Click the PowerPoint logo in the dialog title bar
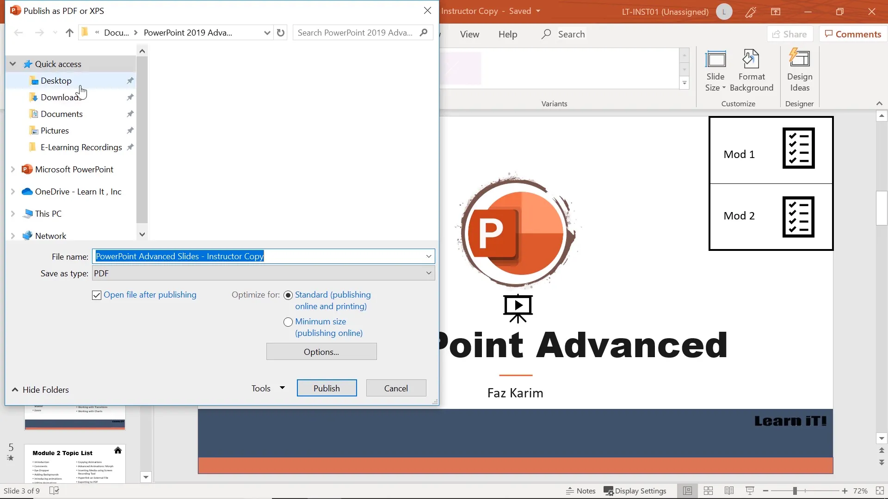Image resolution: width=888 pixels, height=499 pixels. (15, 11)
